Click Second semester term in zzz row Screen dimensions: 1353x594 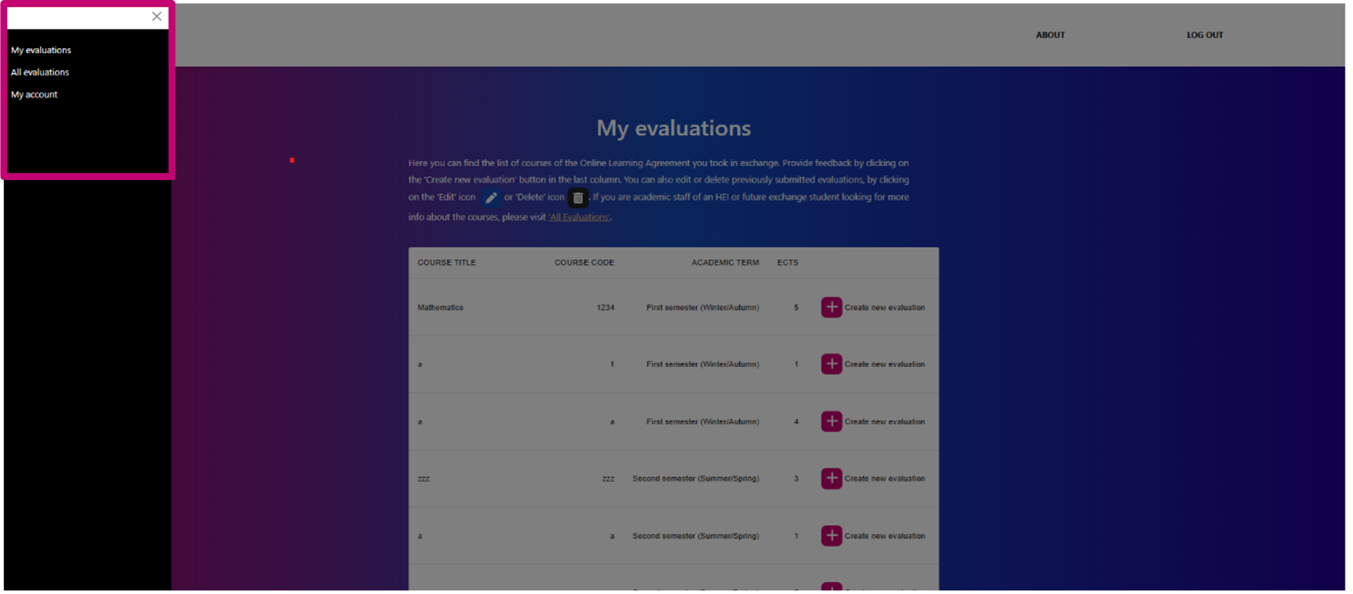[695, 479]
